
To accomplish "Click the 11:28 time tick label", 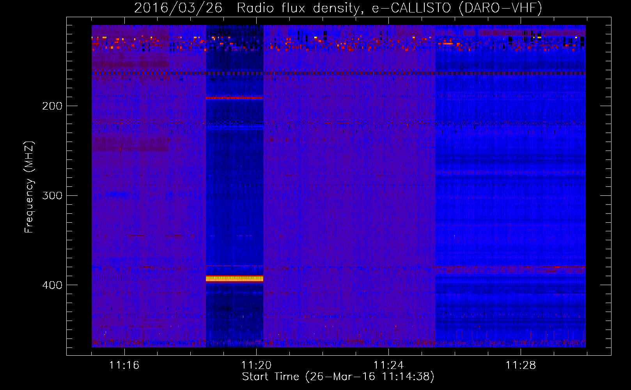I will click(521, 365).
